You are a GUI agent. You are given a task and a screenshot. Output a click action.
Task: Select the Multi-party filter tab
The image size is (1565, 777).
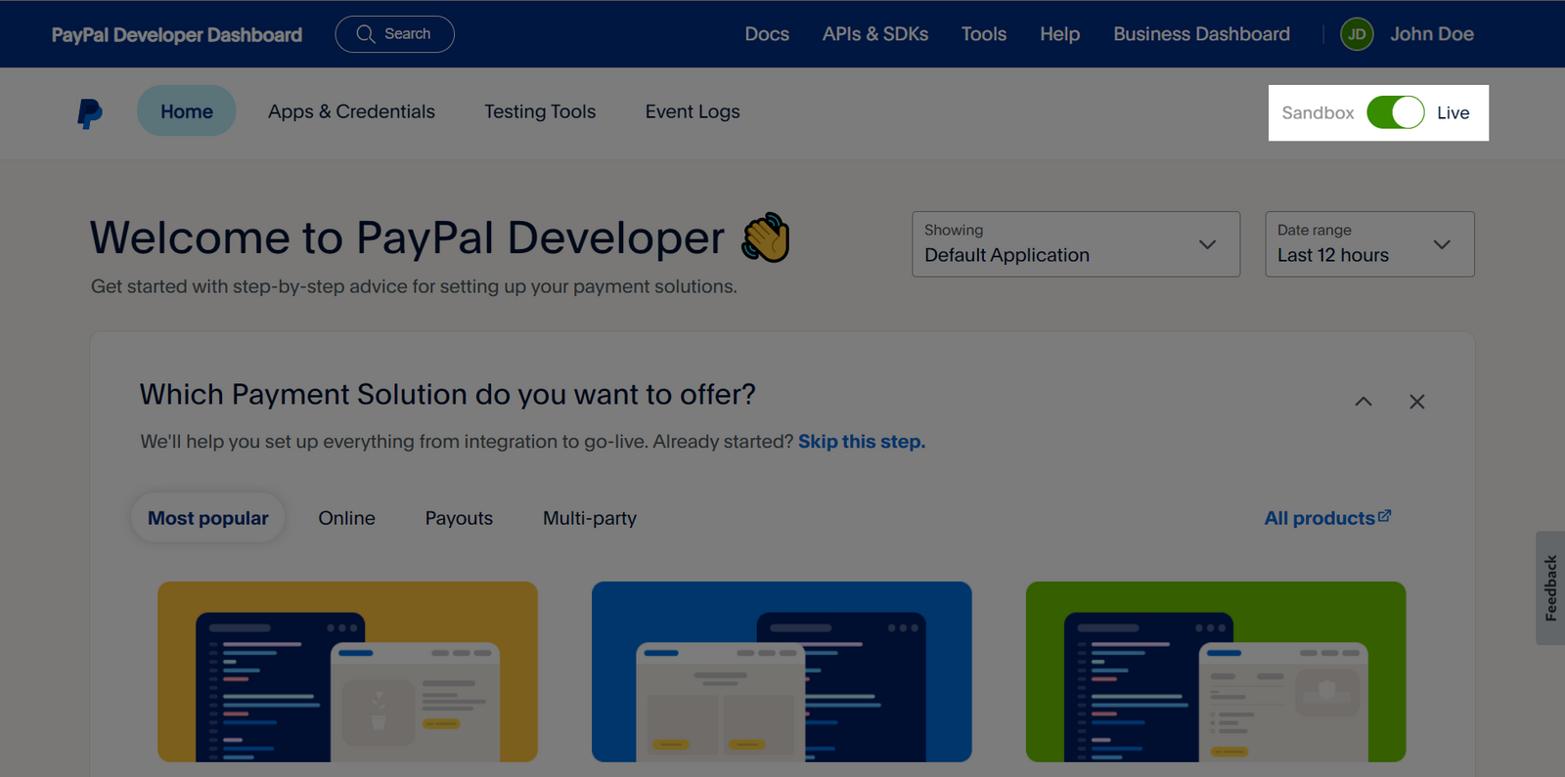point(590,518)
